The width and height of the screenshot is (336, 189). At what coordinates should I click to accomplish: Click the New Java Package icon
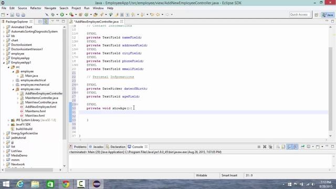coord(80,15)
